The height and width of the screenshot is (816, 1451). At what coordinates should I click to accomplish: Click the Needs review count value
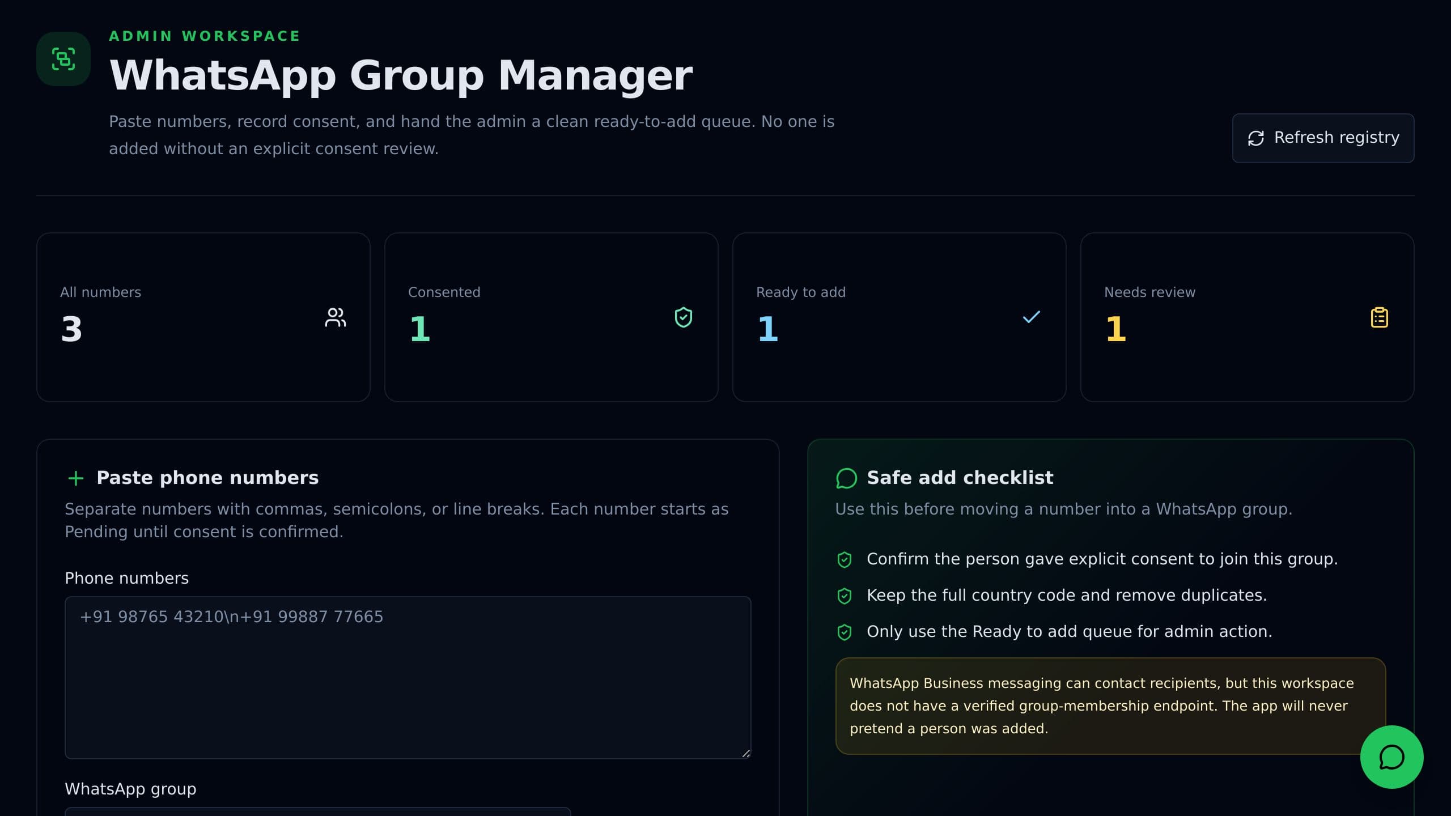1116,329
